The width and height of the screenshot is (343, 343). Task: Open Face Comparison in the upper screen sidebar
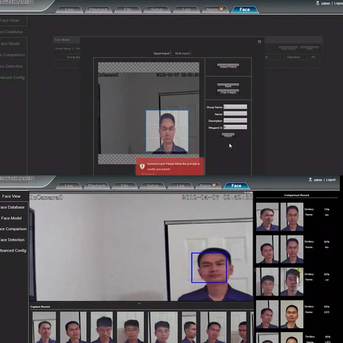click(x=13, y=55)
